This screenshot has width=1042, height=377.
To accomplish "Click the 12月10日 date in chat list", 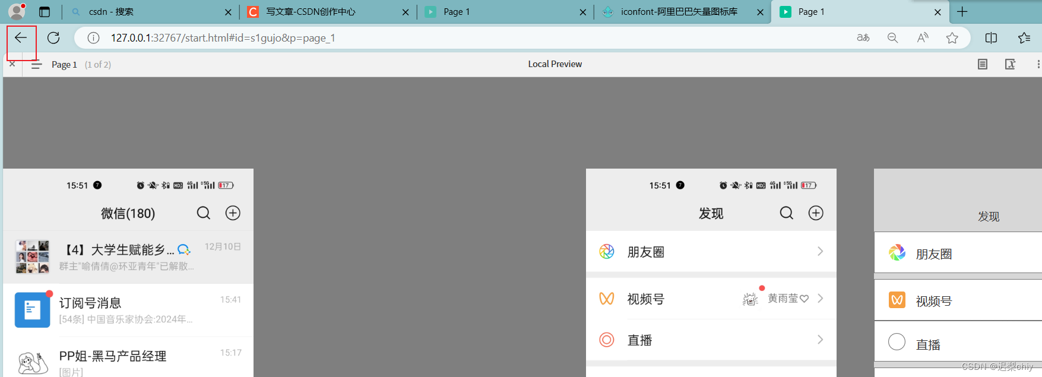I will click(x=223, y=246).
